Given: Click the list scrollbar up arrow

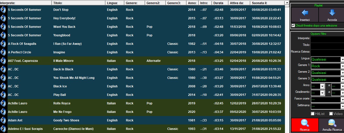Looking at the screenshot, I should (x=287, y=3).
